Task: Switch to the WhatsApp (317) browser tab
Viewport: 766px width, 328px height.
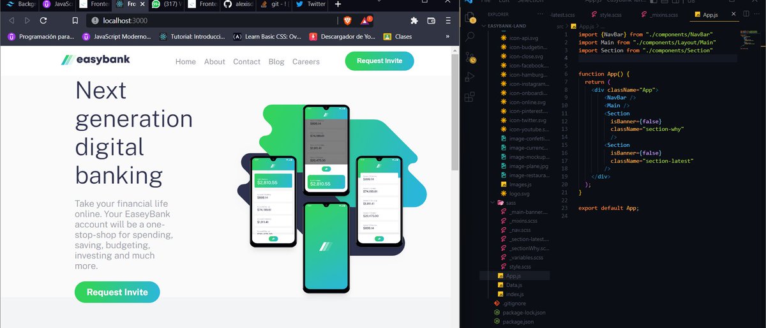Action: point(167,4)
